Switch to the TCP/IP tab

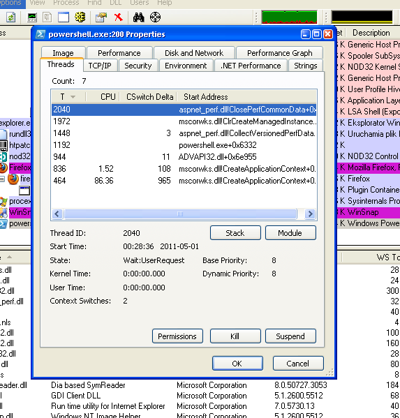(x=100, y=66)
